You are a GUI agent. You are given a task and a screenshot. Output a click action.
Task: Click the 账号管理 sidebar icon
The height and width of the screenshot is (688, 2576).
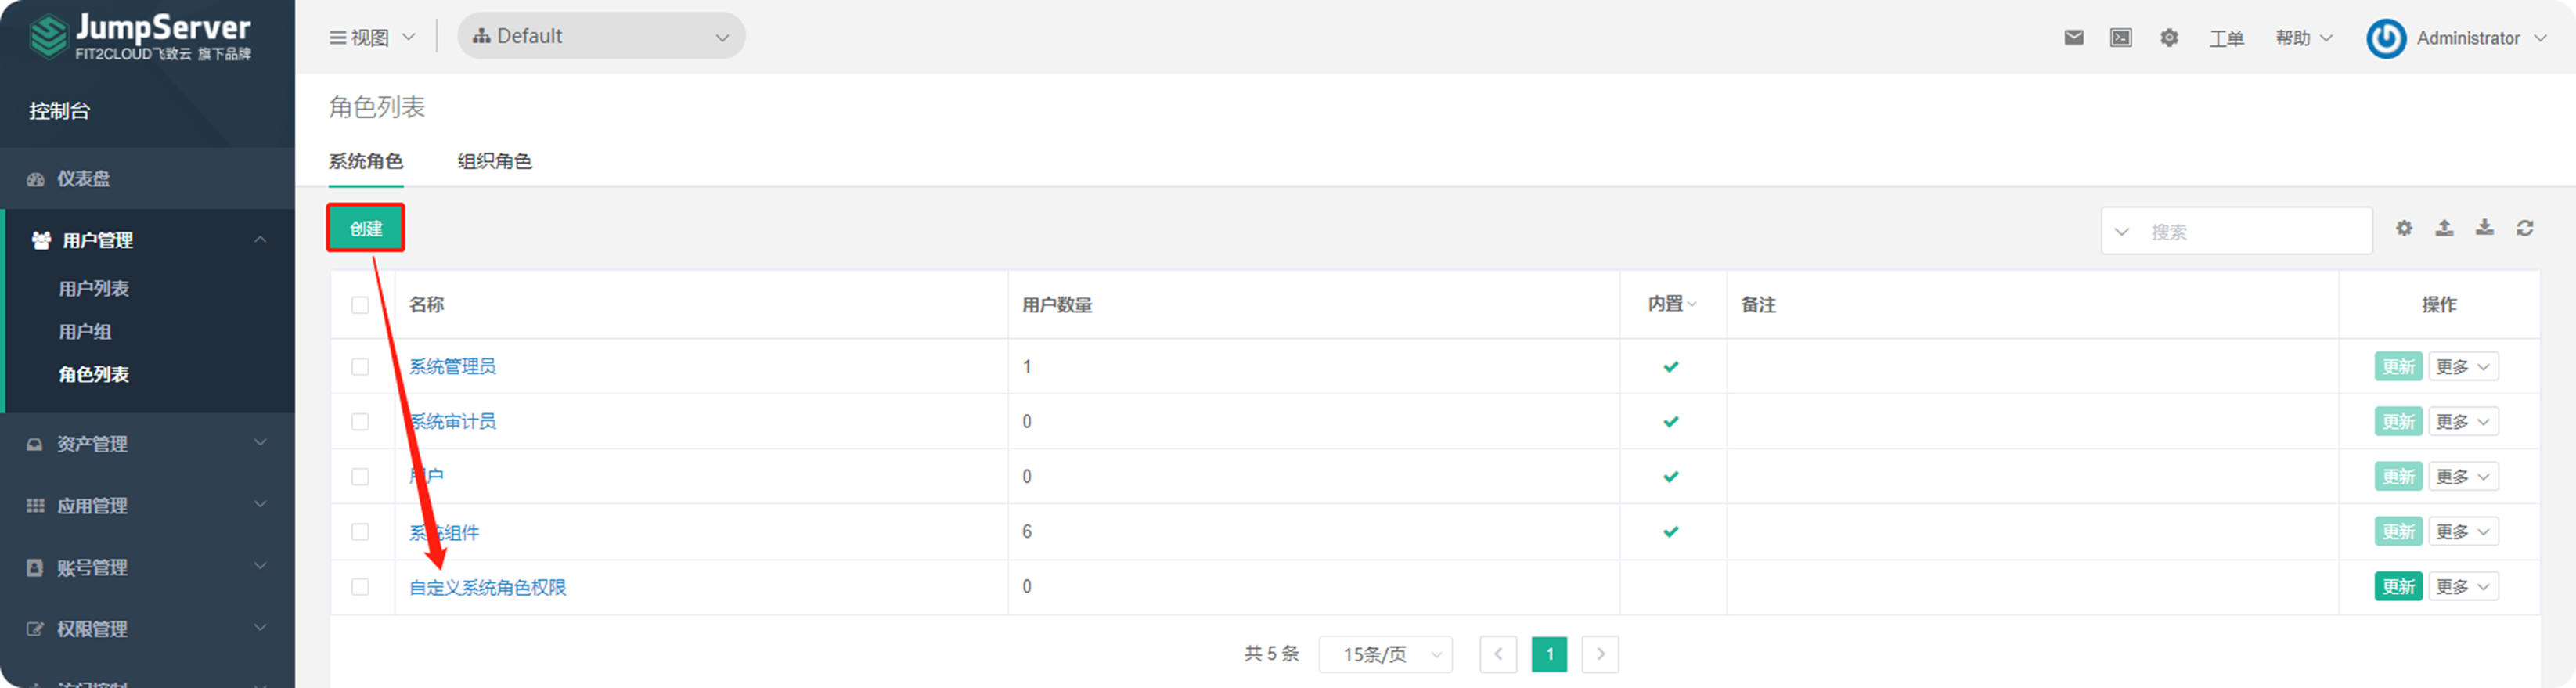[x=35, y=567]
